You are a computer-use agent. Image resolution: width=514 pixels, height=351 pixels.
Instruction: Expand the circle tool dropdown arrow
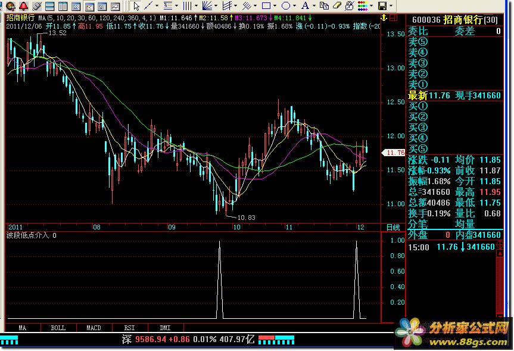click(294, 5)
